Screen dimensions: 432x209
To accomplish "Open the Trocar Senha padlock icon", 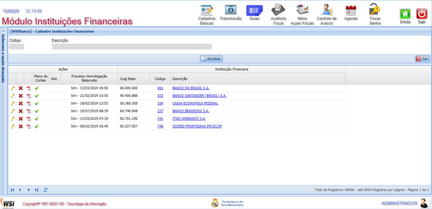I will (x=375, y=10).
